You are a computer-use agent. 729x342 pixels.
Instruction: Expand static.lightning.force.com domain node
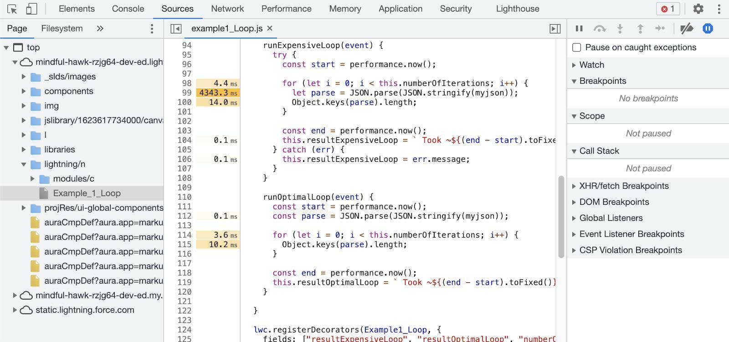[15, 310]
